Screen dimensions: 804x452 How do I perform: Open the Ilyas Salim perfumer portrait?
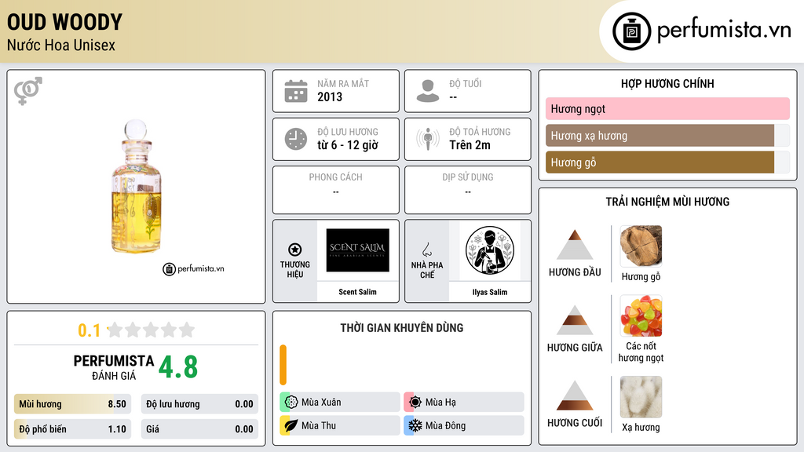click(490, 250)
